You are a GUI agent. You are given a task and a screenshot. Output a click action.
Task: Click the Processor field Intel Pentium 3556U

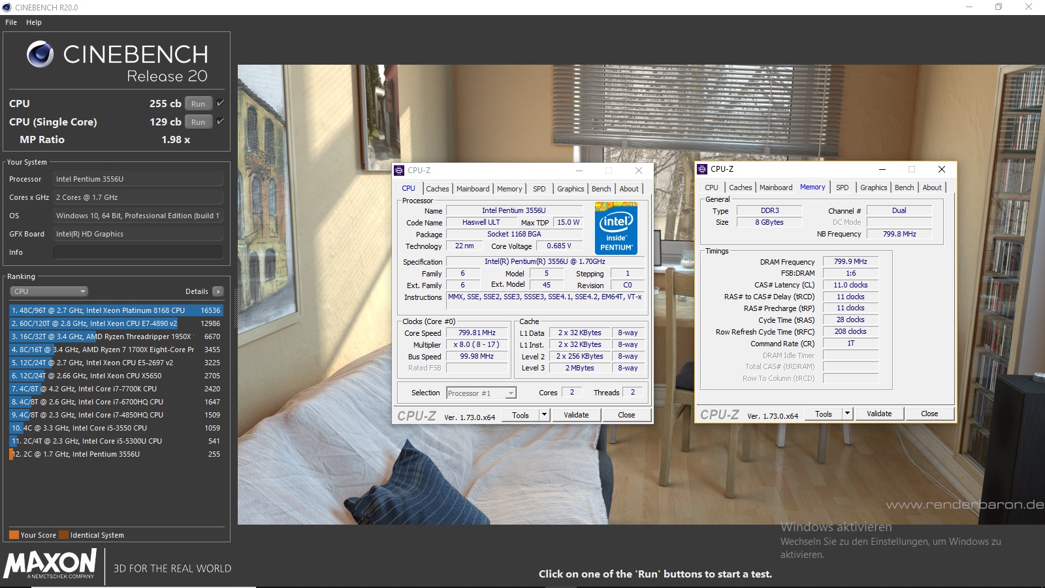click(138, 179)
